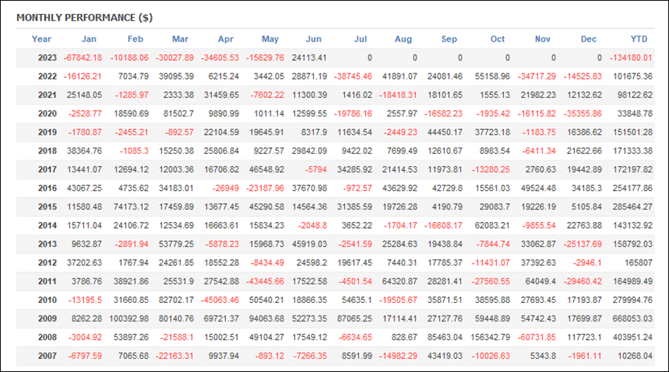Click the Jan column header
The image size is (669, 372).
88,39
